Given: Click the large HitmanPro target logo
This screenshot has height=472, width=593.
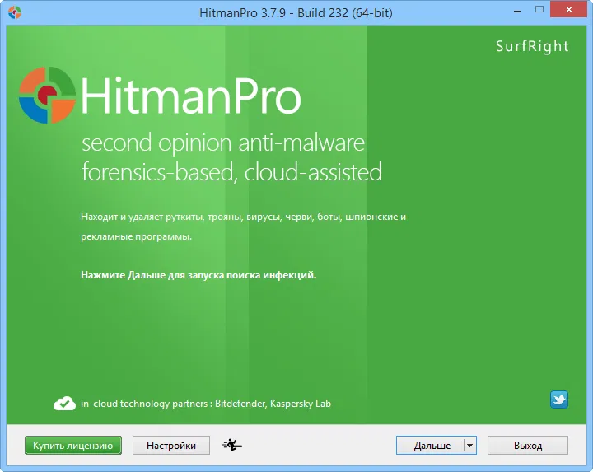Looking at the screenshot, I should [47, 95].
